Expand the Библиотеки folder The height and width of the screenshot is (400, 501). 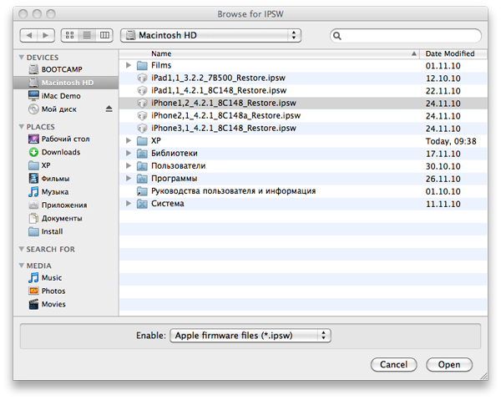tap(129, 153)
